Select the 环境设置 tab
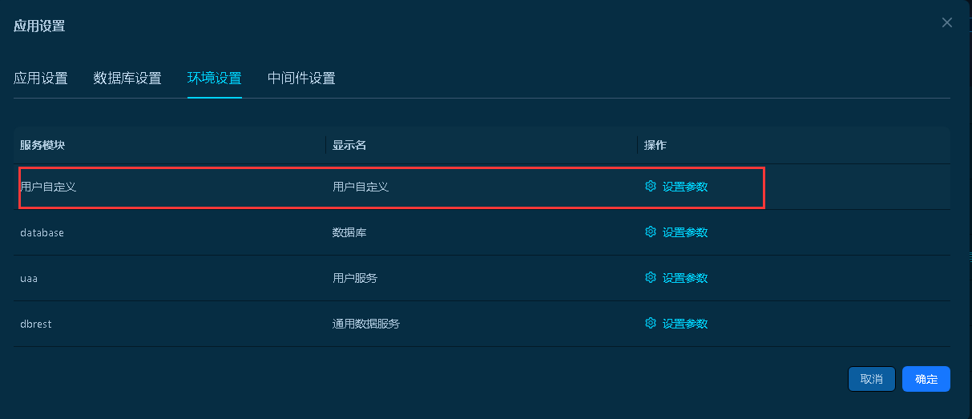Screen dimensions: 972x419 tap(215, 79)
